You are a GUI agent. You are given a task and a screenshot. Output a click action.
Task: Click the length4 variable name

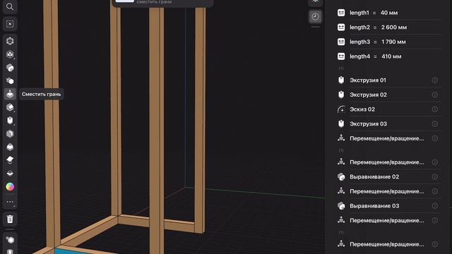[359, 56]
